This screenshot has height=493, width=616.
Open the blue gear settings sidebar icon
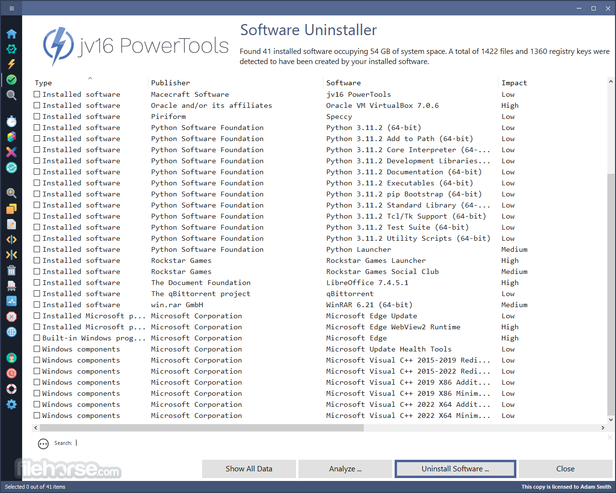coord(12,404)
